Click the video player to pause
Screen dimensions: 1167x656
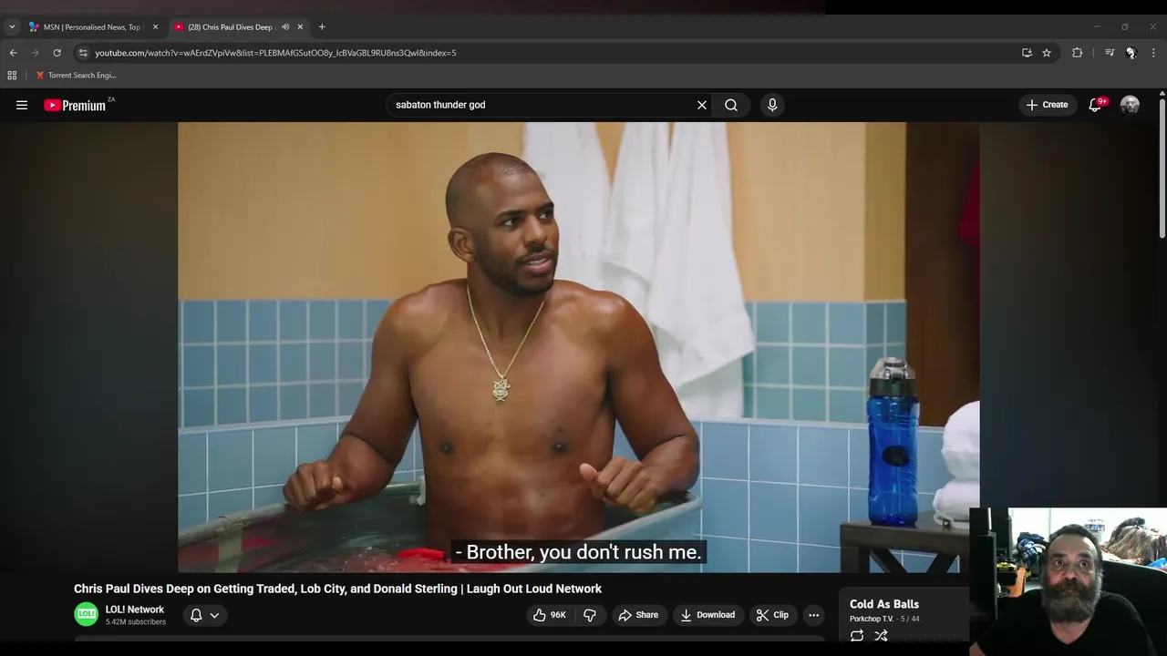click(x=578, y=346)
